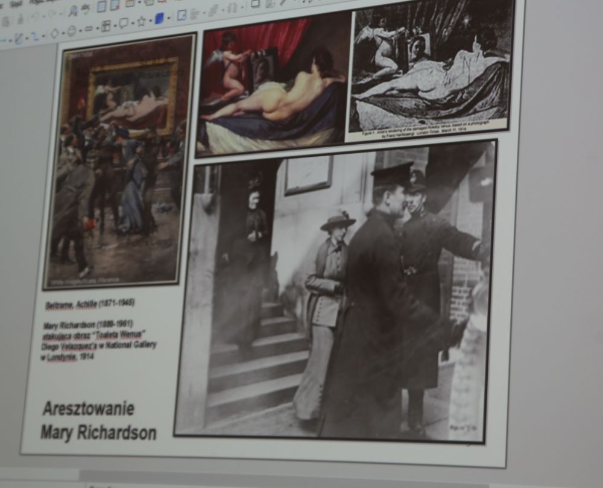
Task: Select the diamond basic shapes tool
Action: pos(54,33)
